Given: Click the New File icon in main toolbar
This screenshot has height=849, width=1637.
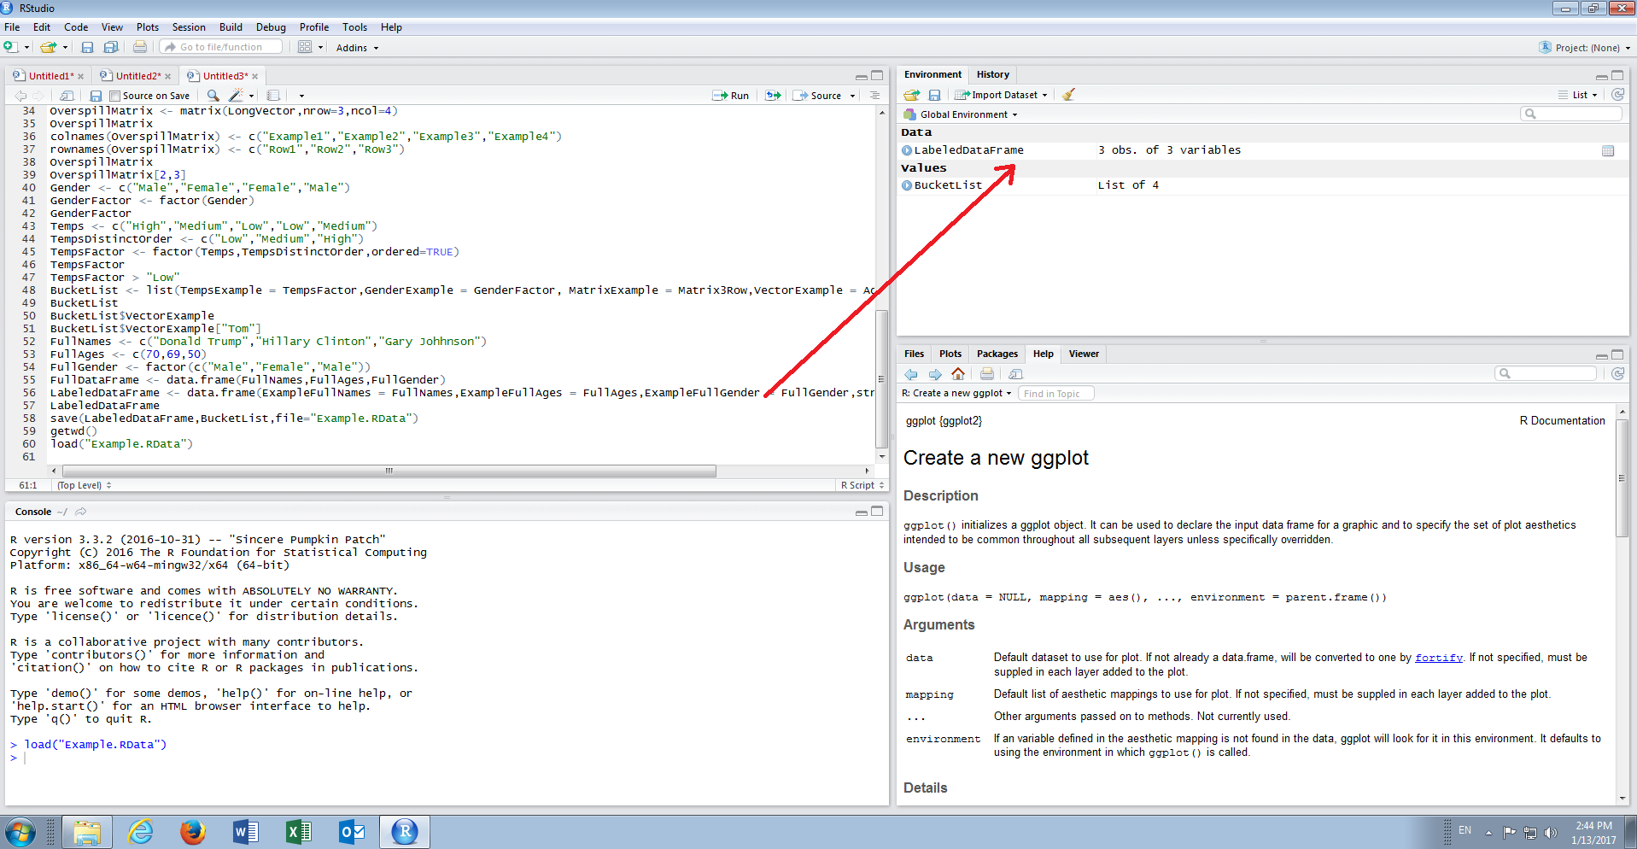Looking at the screenshot, I should (10, 47).
